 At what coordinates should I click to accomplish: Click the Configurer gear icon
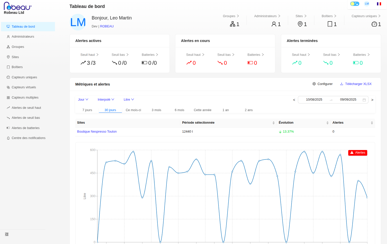coord(314,84)
